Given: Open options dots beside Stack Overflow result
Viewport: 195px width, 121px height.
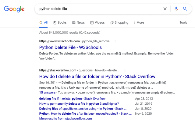Looking at the screenshot, I should [x=125, y=70].
